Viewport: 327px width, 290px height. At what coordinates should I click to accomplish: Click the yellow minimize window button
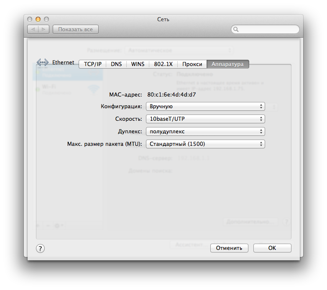(38, 19)
